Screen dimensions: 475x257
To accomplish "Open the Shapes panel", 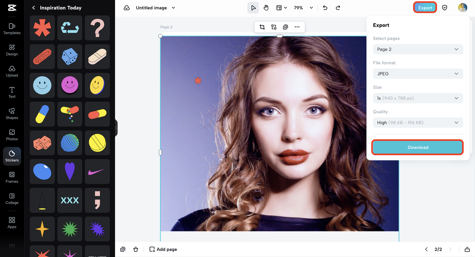I will coord(12,114).
